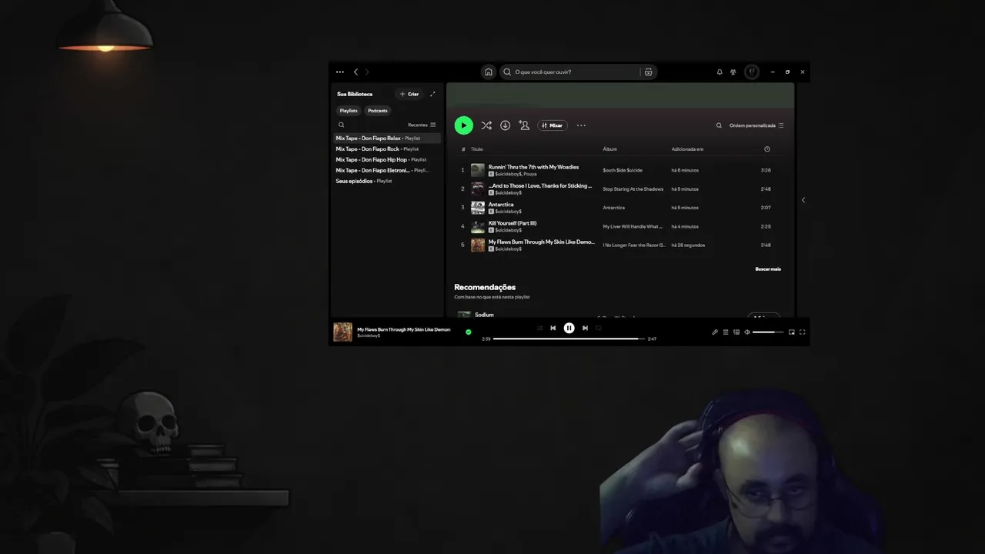This screenshot has height=554, width=985.
Task: Sort by Adicionada em column header
Action: (x=687, y=149)
